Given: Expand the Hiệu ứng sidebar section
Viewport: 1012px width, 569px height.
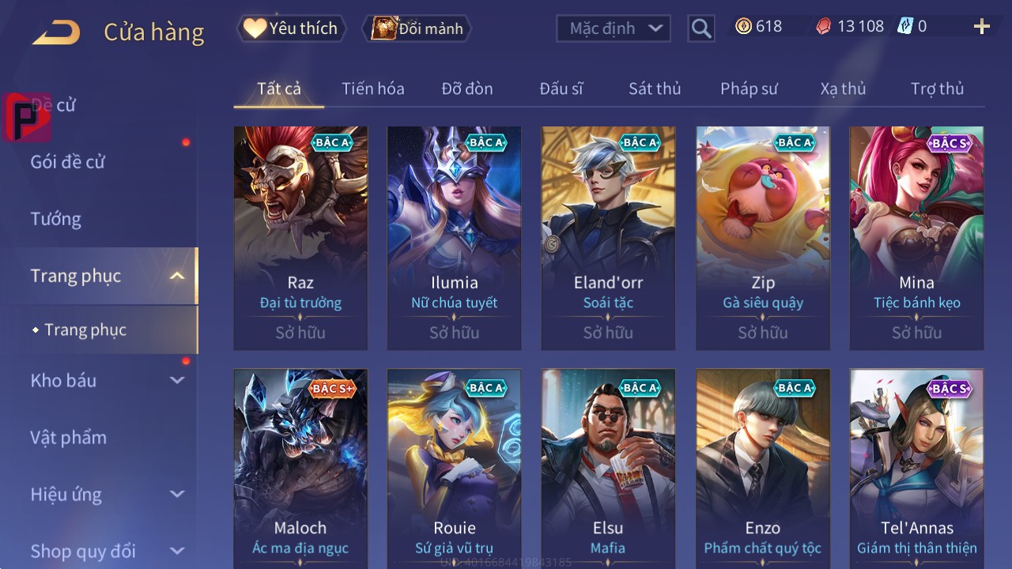Looking at the screenshot, I should (x=177, y=494).
